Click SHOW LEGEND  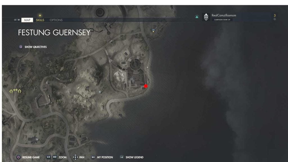tap(134, 157)
